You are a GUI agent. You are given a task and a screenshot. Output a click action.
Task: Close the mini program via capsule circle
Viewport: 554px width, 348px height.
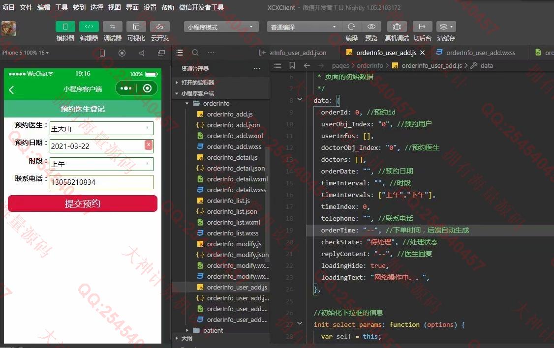click(x=147, y=88)
